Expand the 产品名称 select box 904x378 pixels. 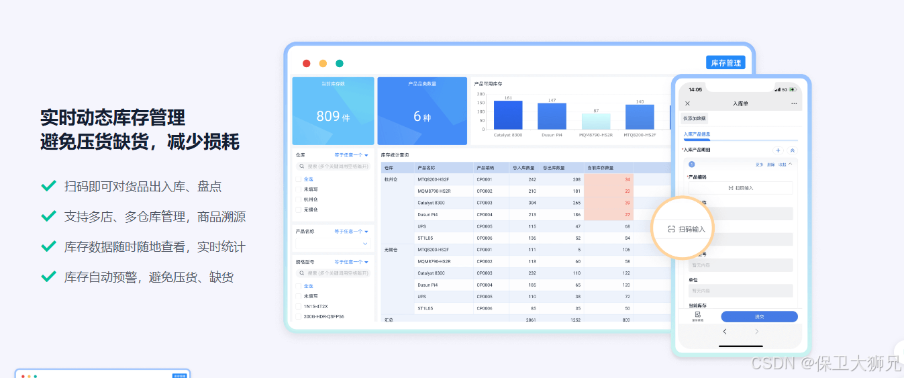point(333,243)
